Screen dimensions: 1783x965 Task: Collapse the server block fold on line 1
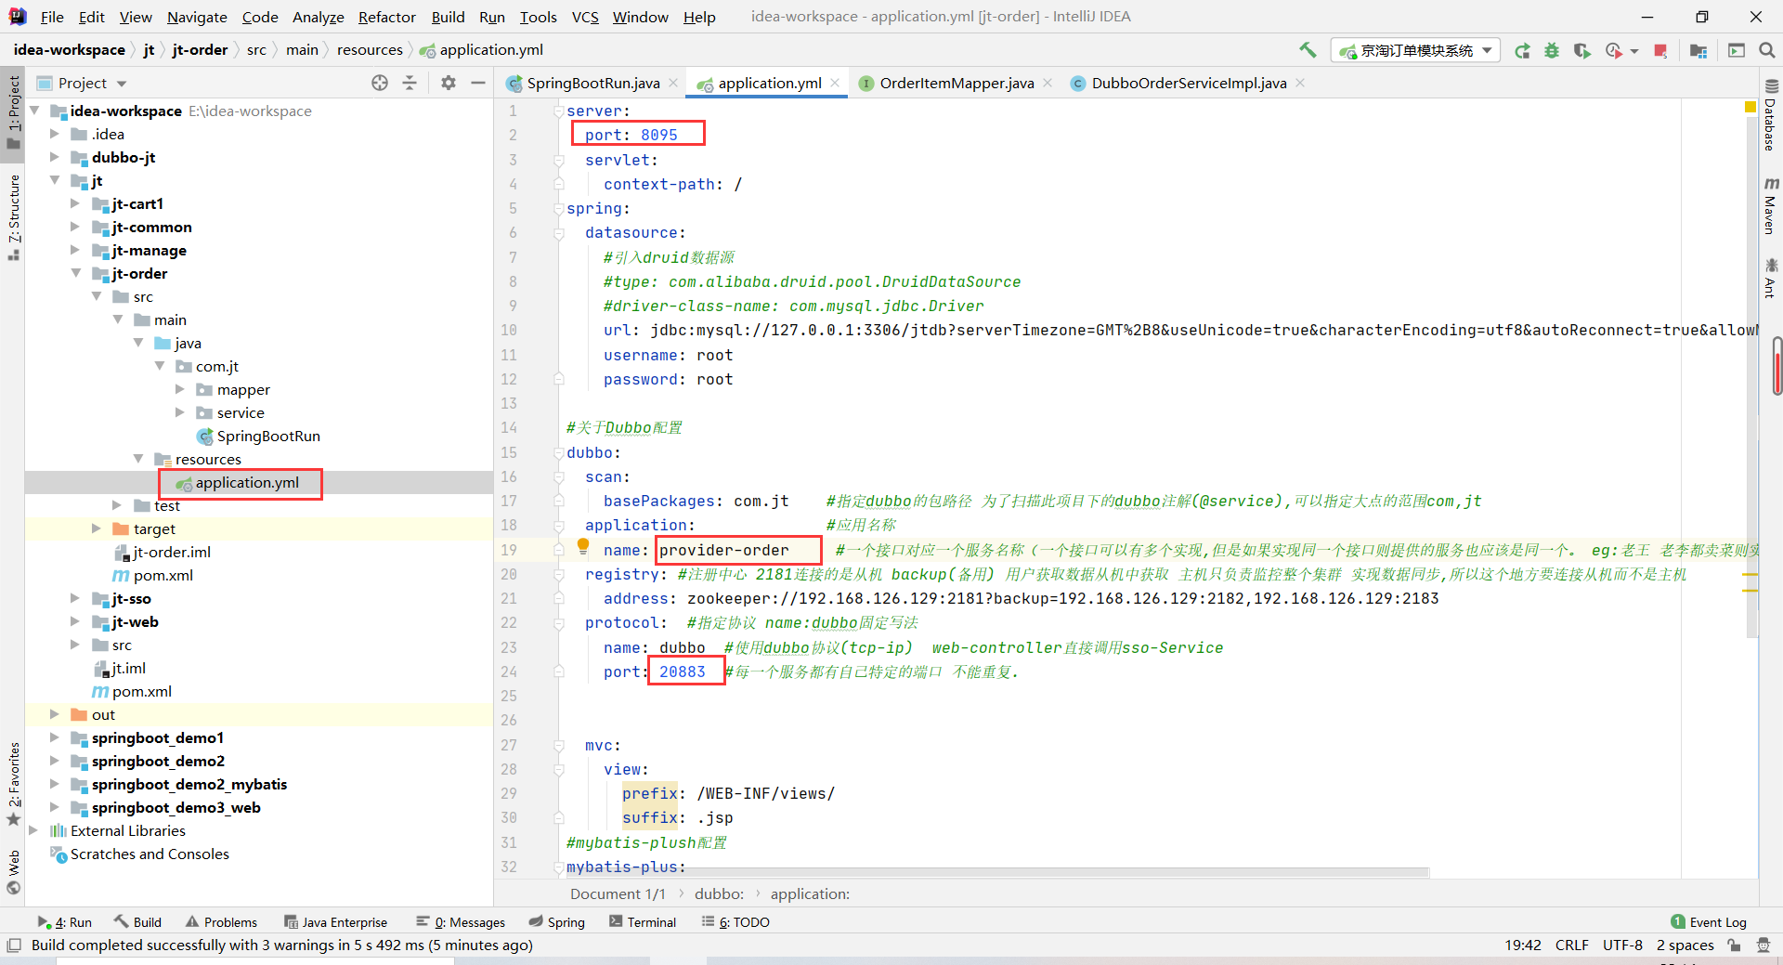coord(559,111)
